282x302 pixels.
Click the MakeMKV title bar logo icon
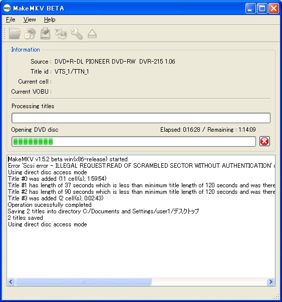pos(7,9)
